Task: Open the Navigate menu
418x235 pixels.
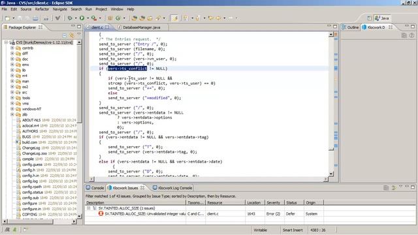Action: 60,9
